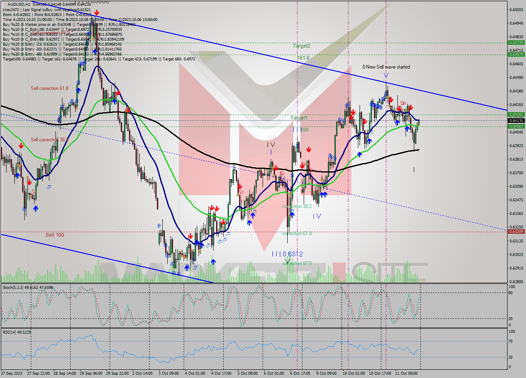The height and width of the screenshot is (378, 526).
Task: Click the red 0.63209 price tag
Action: tap(516, 231)
